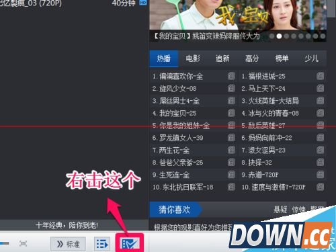Click details icon beside 爸爸父亲爹-26
Screen dimensions: 336x252
tap(231, 163)
